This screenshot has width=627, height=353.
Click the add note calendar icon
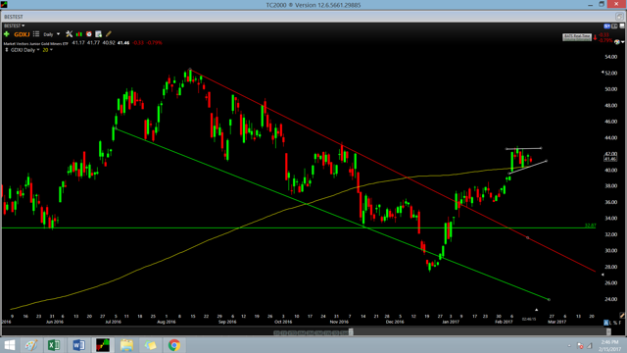[x=98, y=34]
